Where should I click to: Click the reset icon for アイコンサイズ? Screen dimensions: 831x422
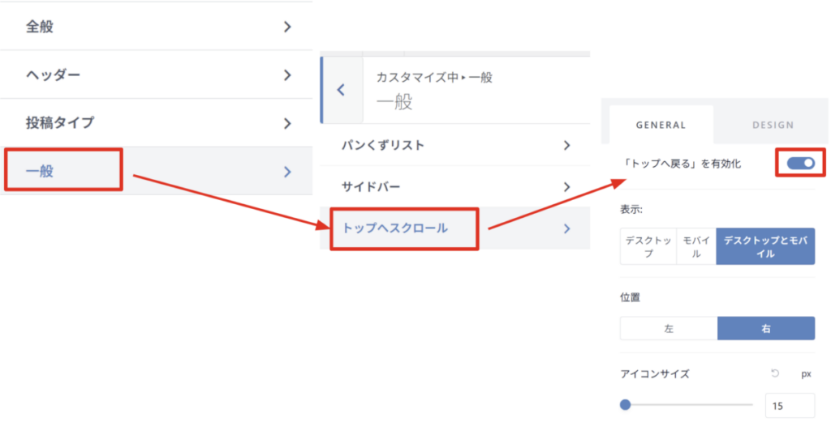[x=775, y=373]
